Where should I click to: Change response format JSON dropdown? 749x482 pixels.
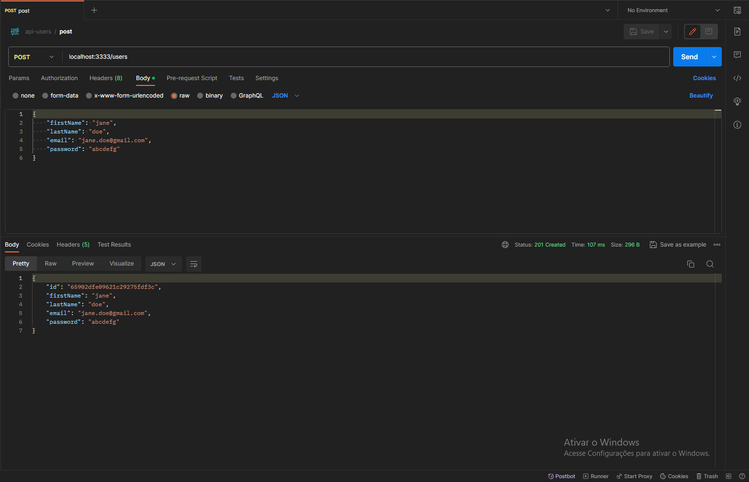(x=164, y=264)
